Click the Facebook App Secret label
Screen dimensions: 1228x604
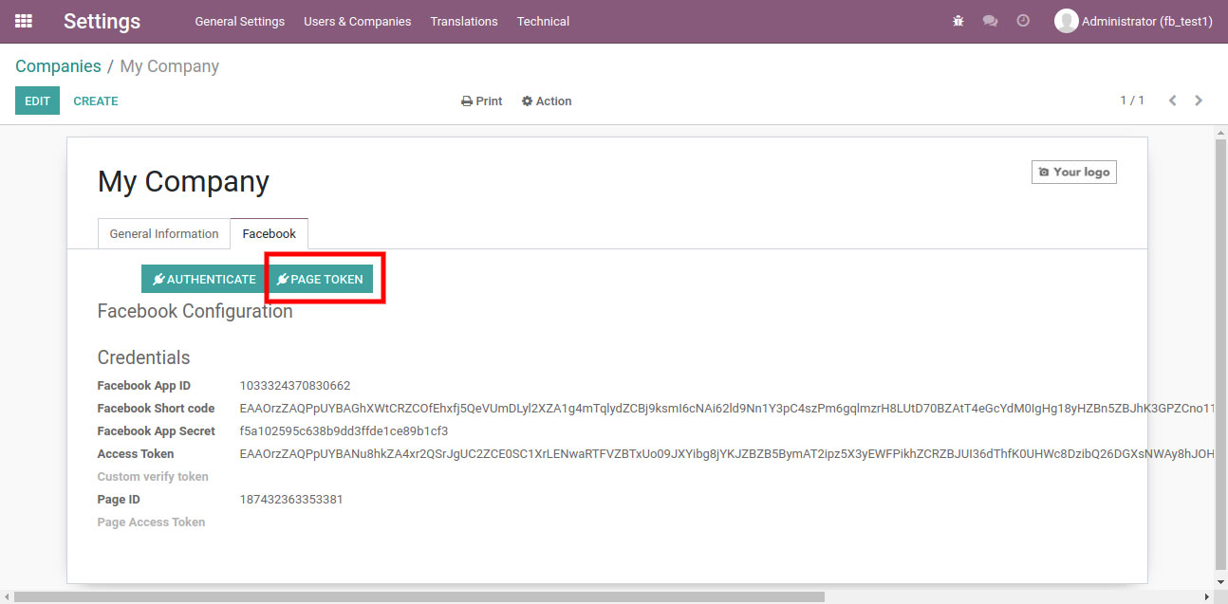point(157,431)
